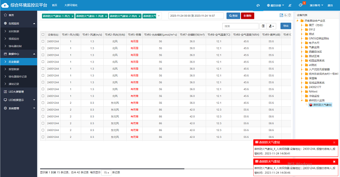
Task: Check the last table row checkbox
Action: 43,137
